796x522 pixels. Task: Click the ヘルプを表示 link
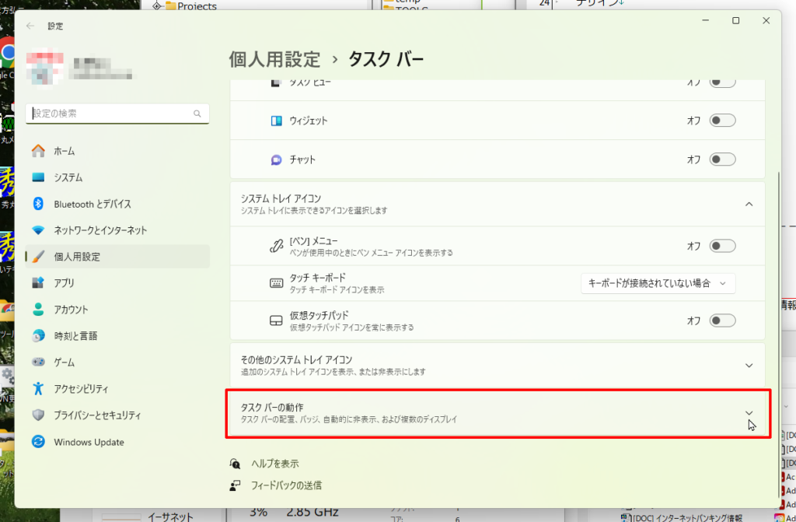click(274, 463)
